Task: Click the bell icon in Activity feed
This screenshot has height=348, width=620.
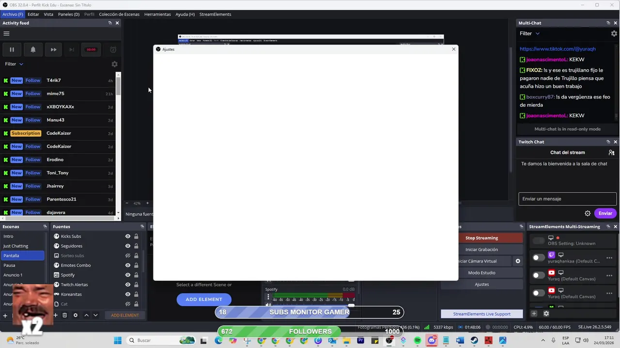Action: [33, 49]
